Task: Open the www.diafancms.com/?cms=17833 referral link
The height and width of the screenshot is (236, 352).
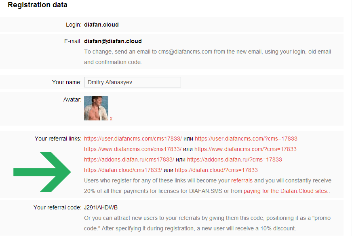Action: pyautogui.click(x=245, y=149)
